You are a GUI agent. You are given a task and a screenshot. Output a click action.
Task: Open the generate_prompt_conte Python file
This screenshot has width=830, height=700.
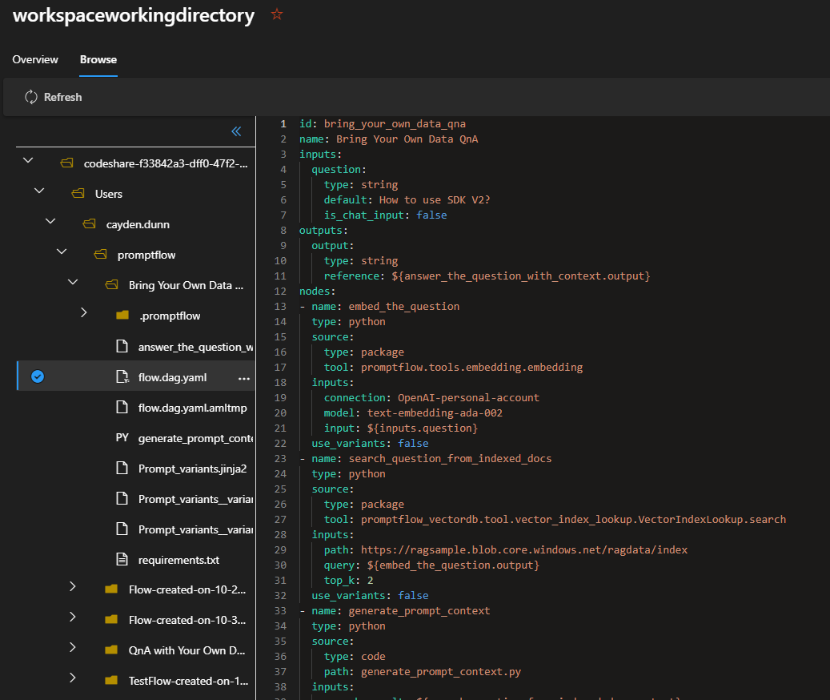pos(195,438)
